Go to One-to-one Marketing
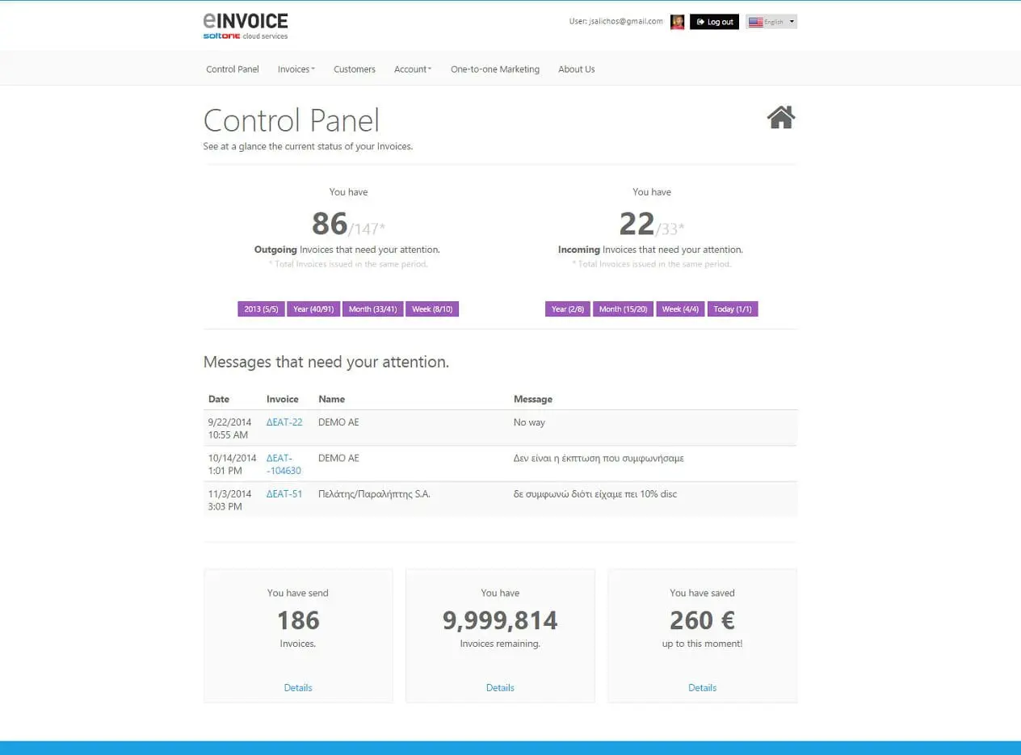Image resolution: width=1021 pixels, height=755 pixels. [495, 69]
